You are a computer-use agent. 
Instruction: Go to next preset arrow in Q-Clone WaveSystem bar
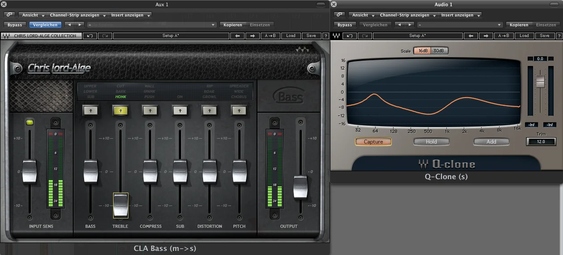485,36
